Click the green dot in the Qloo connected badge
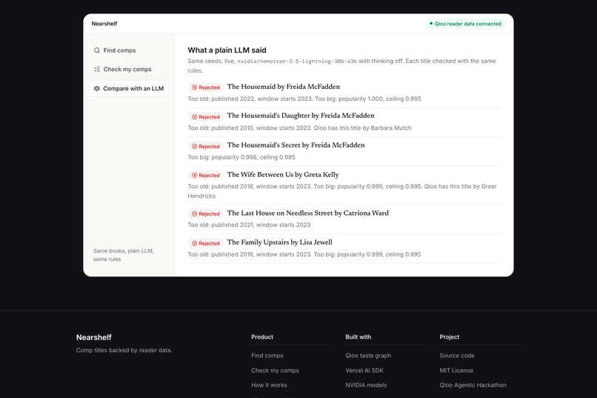Viewport: 597px width, 398px height. click(431, 24)
